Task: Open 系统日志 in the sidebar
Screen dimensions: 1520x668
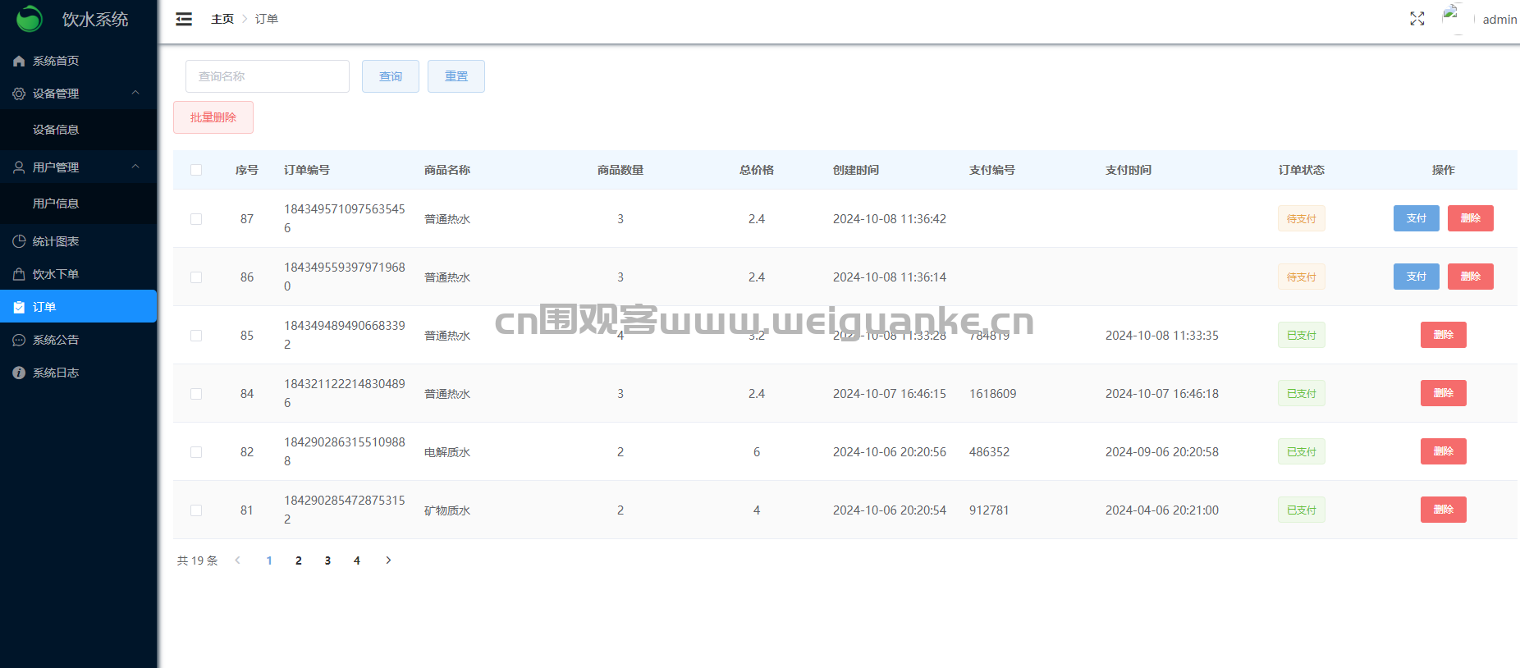Action: (56, 373)
